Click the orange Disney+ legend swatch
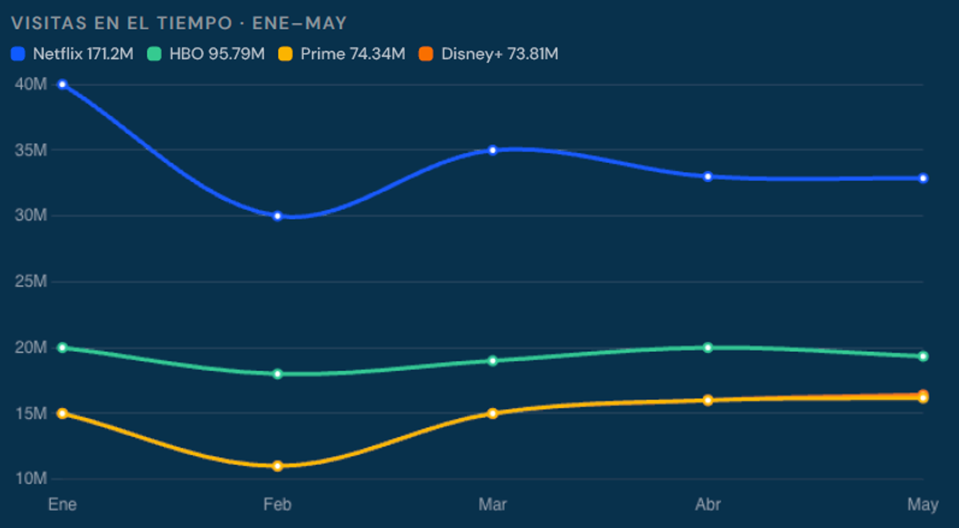The width and height of the screenshot is (959, 528). 426,54
